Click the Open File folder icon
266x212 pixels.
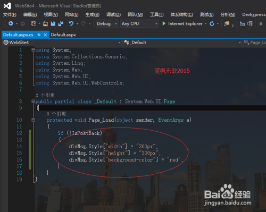pyautogui.click(x=45, y=23)
